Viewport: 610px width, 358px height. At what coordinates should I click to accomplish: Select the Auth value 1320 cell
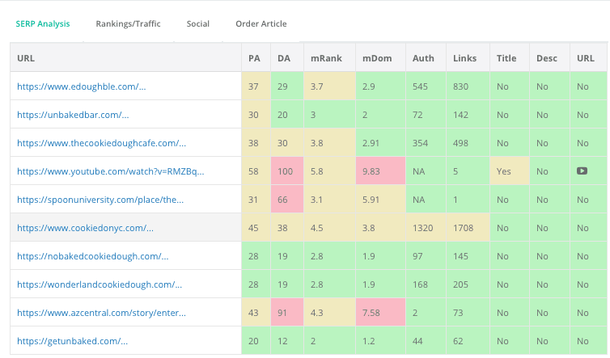click(426, 228)
